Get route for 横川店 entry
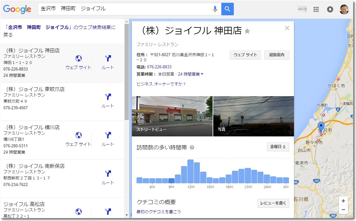This screenshot has width=356, height=221. [x=108, y=139]
